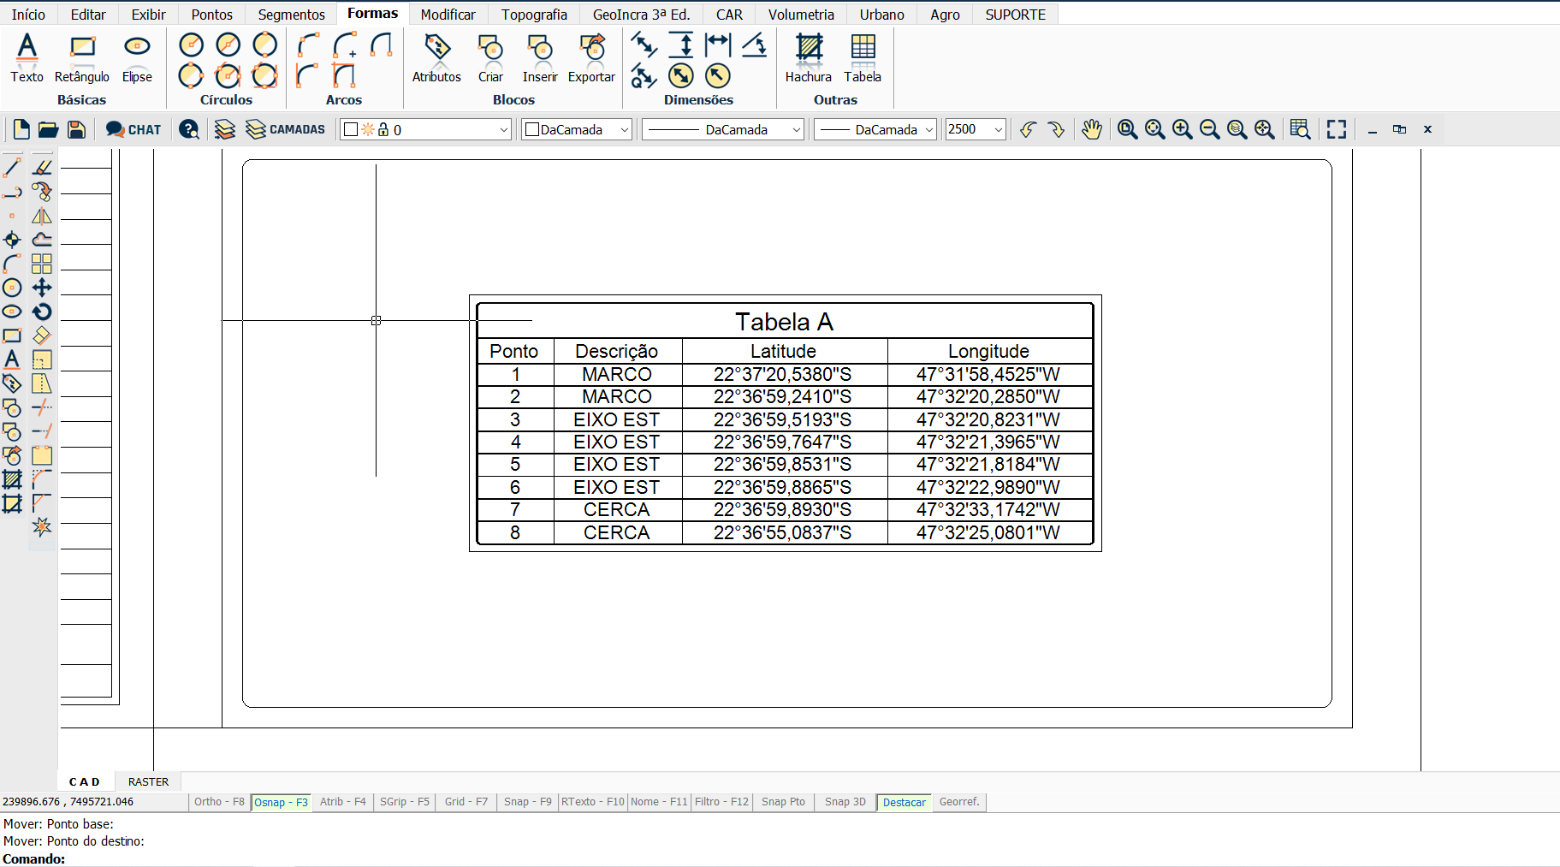
Task: Toggle Ortho - F8 mode
Action: [219, 802]
